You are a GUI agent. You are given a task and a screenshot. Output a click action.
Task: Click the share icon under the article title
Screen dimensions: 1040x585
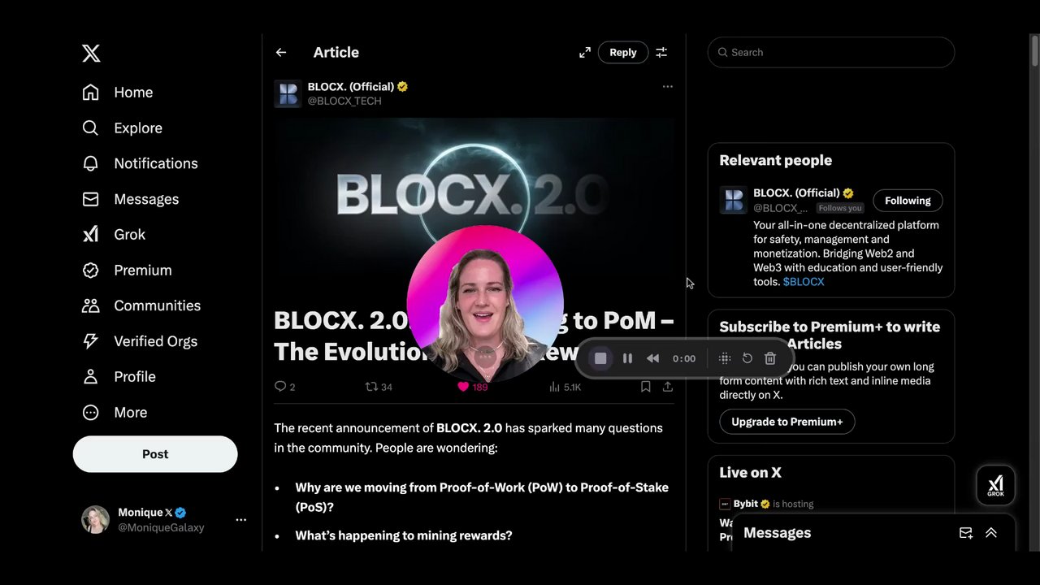click(668, 387)
